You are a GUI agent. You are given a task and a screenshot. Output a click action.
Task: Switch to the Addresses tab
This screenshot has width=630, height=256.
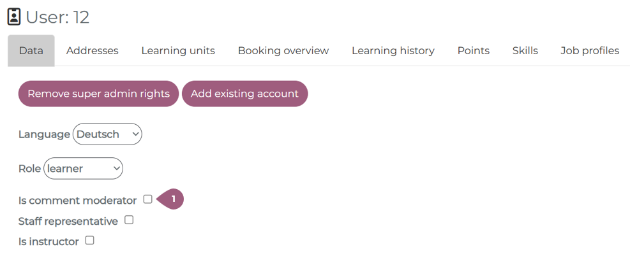(92, 51)
